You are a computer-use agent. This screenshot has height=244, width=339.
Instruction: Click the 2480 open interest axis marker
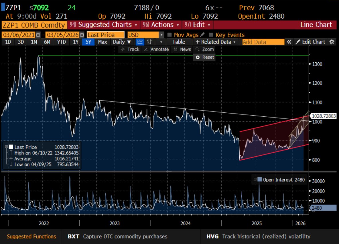[324, 208]
